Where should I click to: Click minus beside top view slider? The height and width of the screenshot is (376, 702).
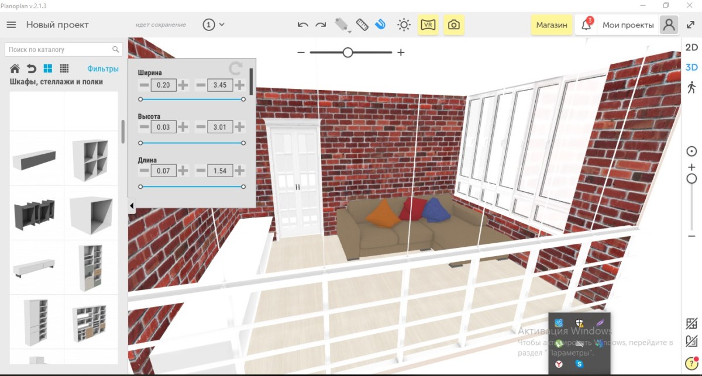coord(301,53)
